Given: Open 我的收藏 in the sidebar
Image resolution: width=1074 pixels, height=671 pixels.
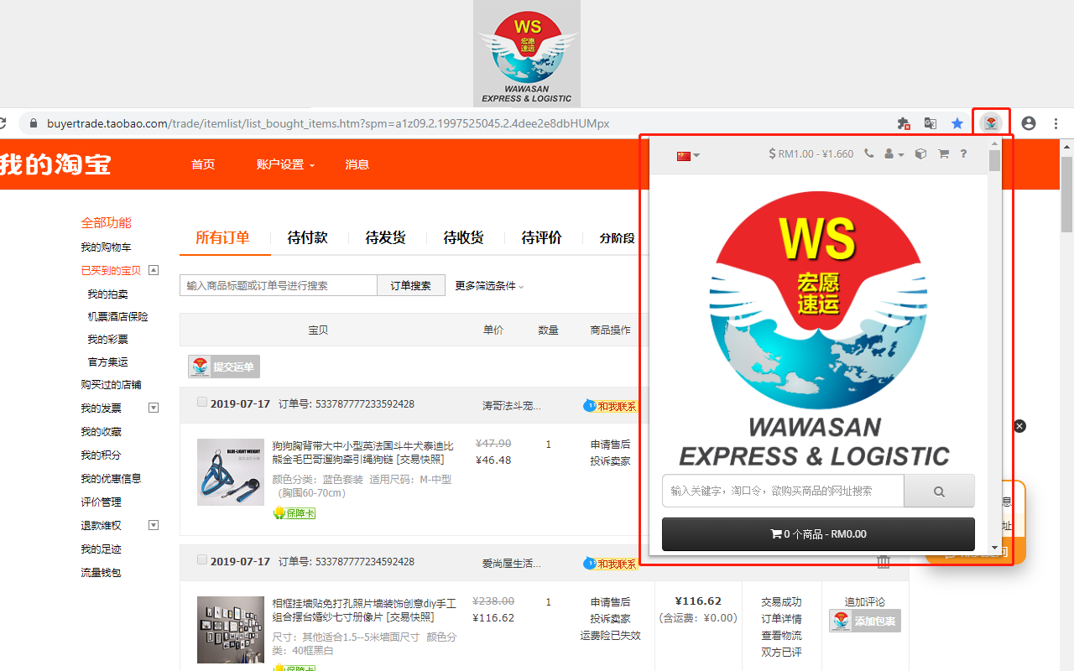Looking at the screenshot, I should click(x=101, y=431).
